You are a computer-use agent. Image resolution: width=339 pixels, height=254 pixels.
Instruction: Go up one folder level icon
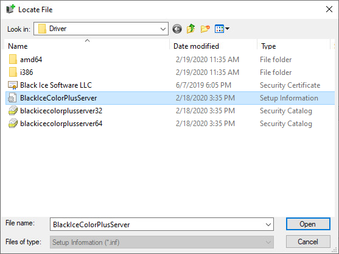191,29
